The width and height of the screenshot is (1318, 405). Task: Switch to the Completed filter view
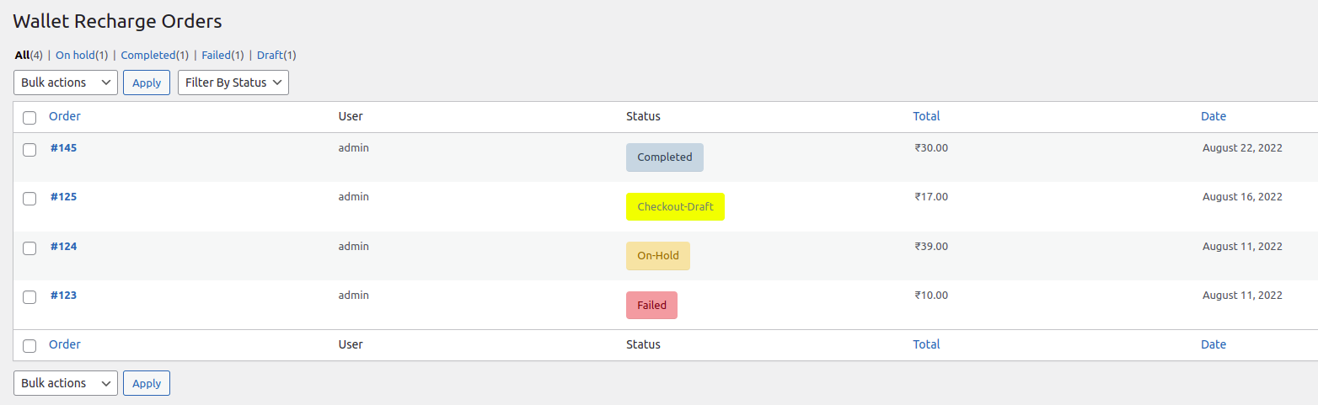(x=147, y=56)
